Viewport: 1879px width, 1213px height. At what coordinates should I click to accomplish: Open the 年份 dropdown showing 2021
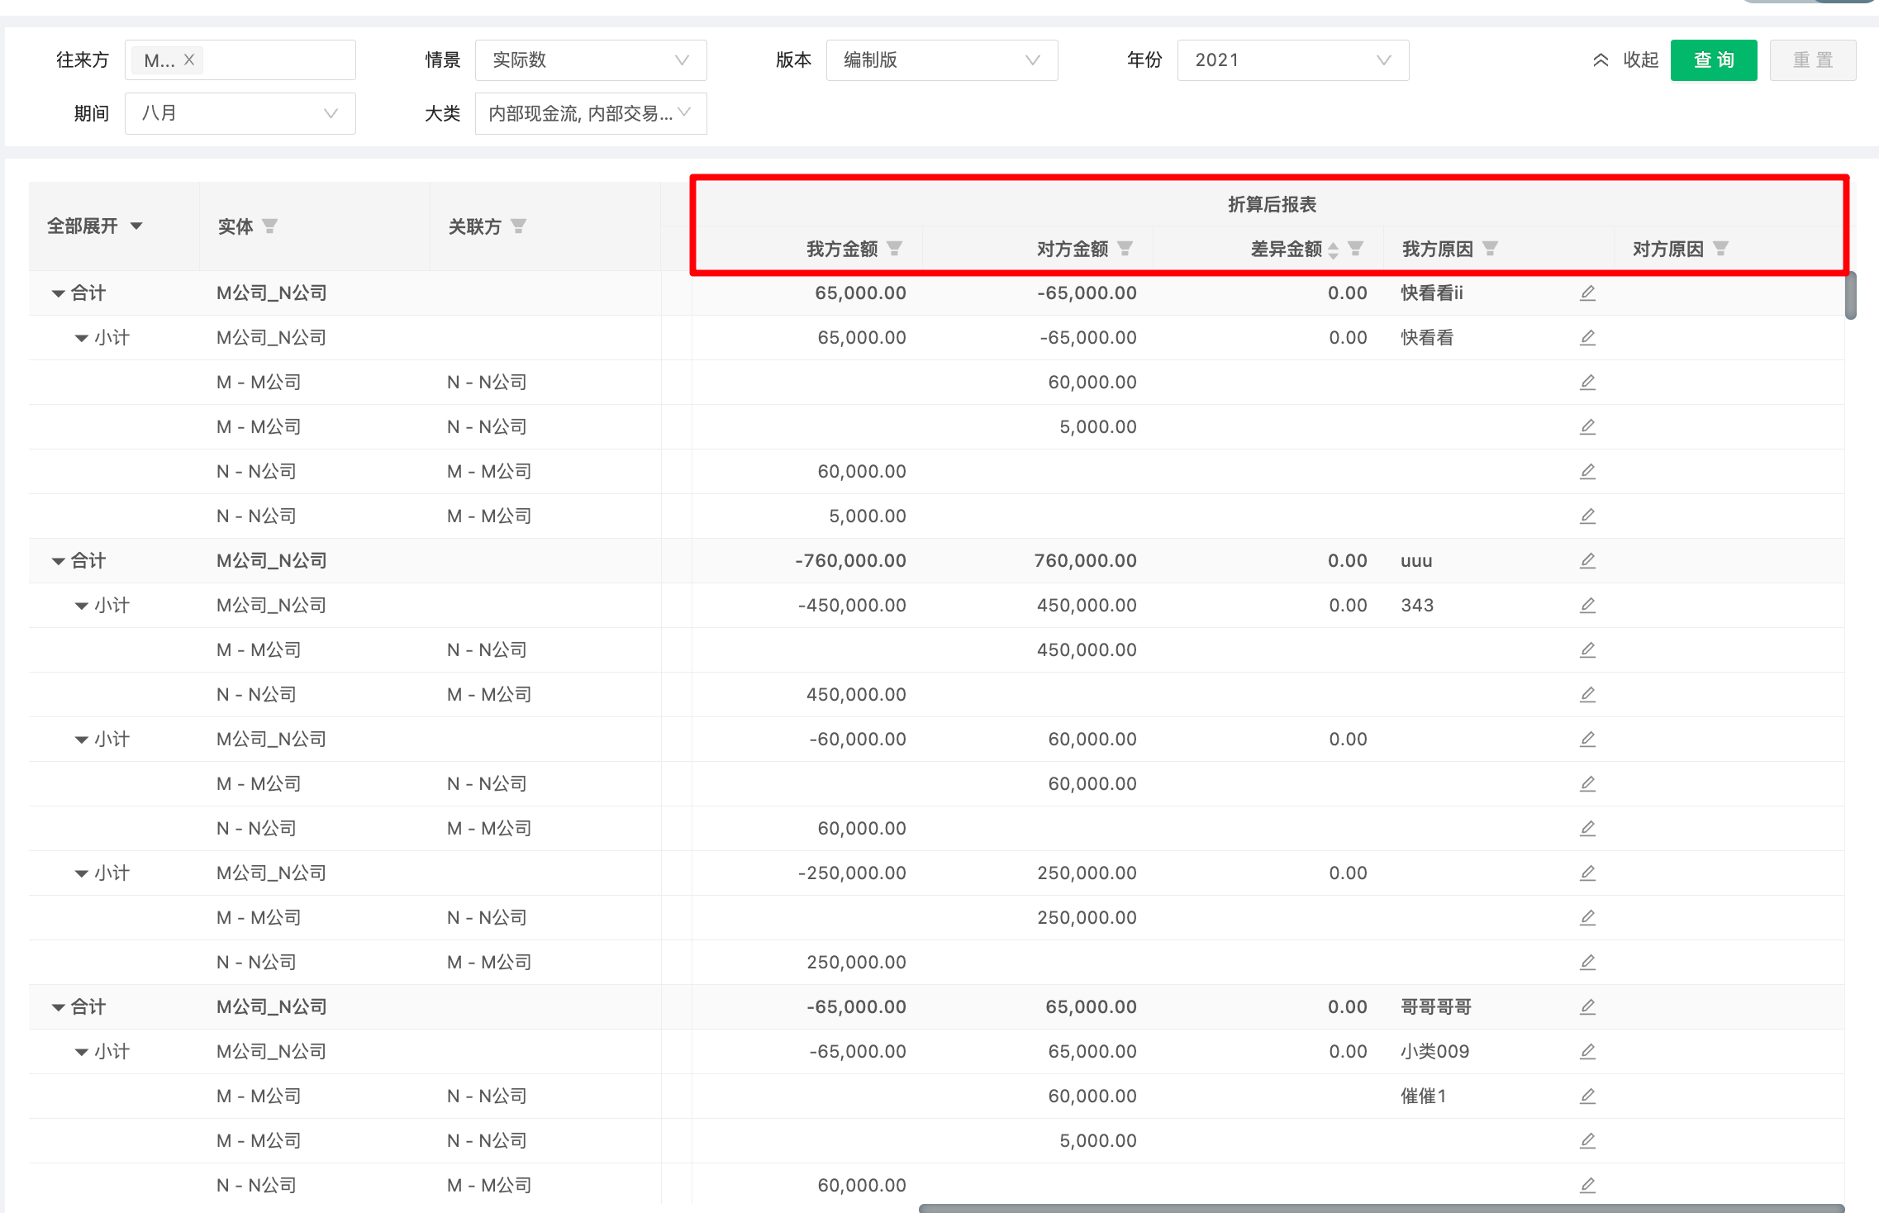(x=1292, y=59)
